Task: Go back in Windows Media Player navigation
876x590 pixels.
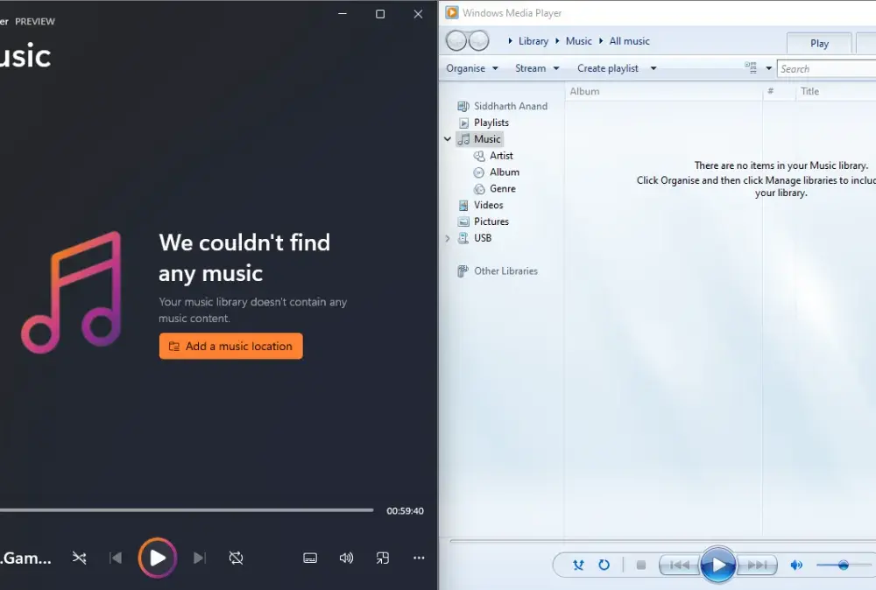Action: pos(456,40)
